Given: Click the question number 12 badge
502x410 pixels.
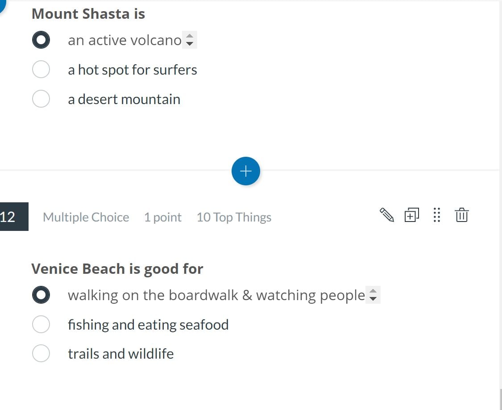Looking at the screenshot, I should pyautogui.click(x=10, y=217).
